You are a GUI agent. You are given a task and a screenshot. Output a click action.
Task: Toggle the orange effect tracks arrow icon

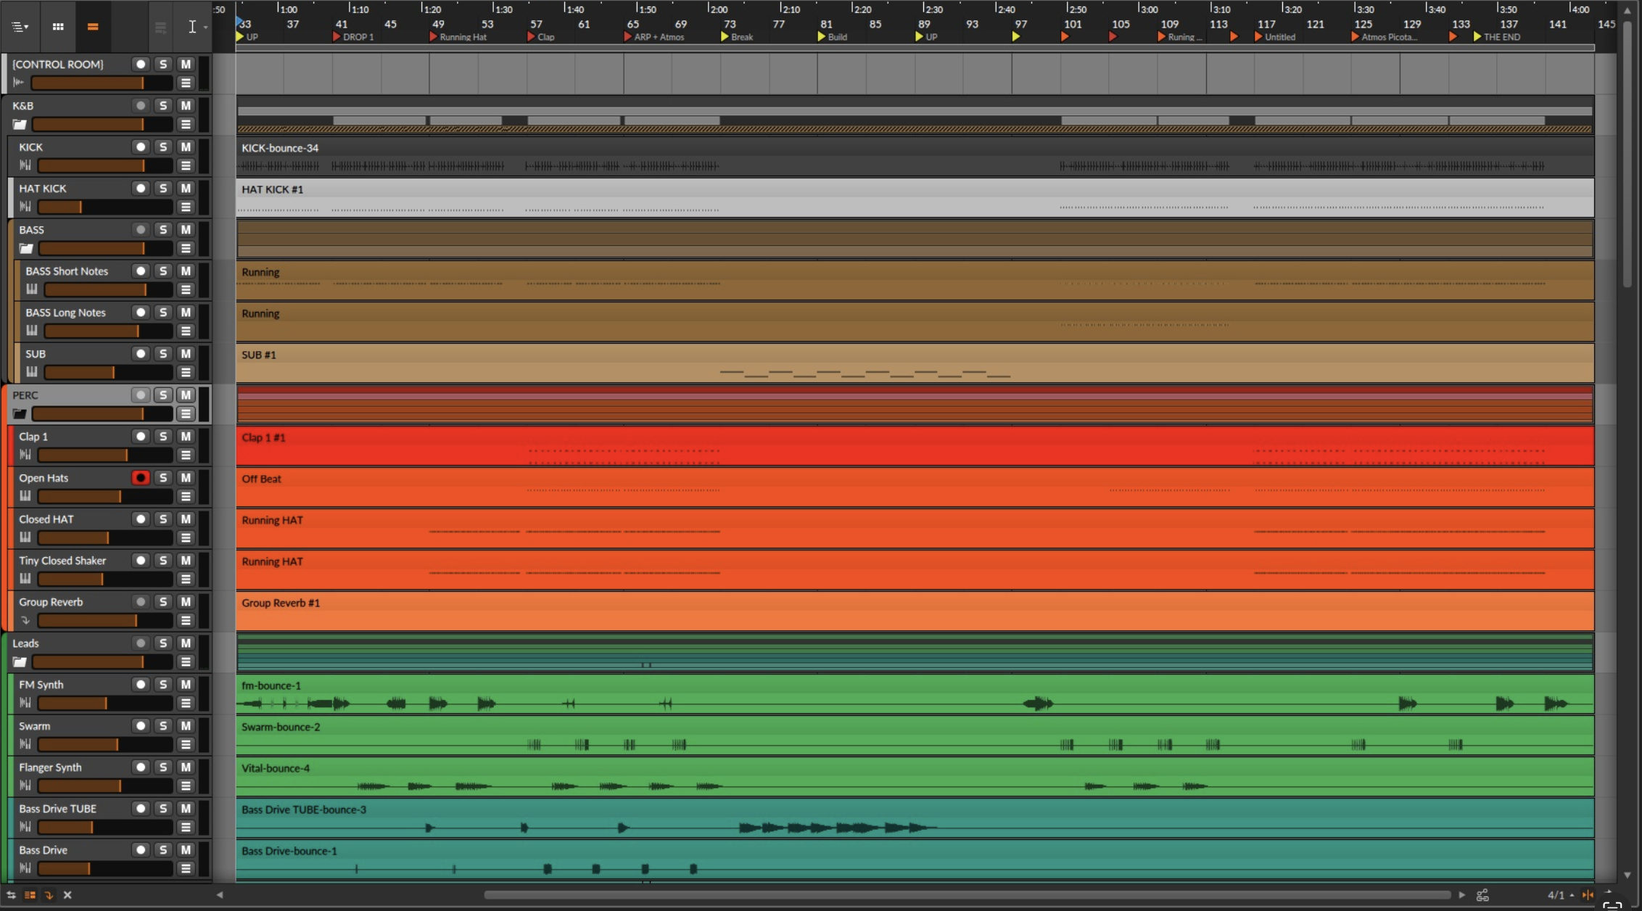[49, 895]
